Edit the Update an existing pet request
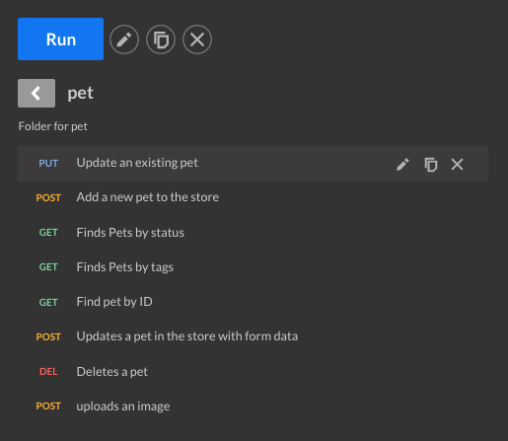The image size is (508, 441). [x=402, y=164]
